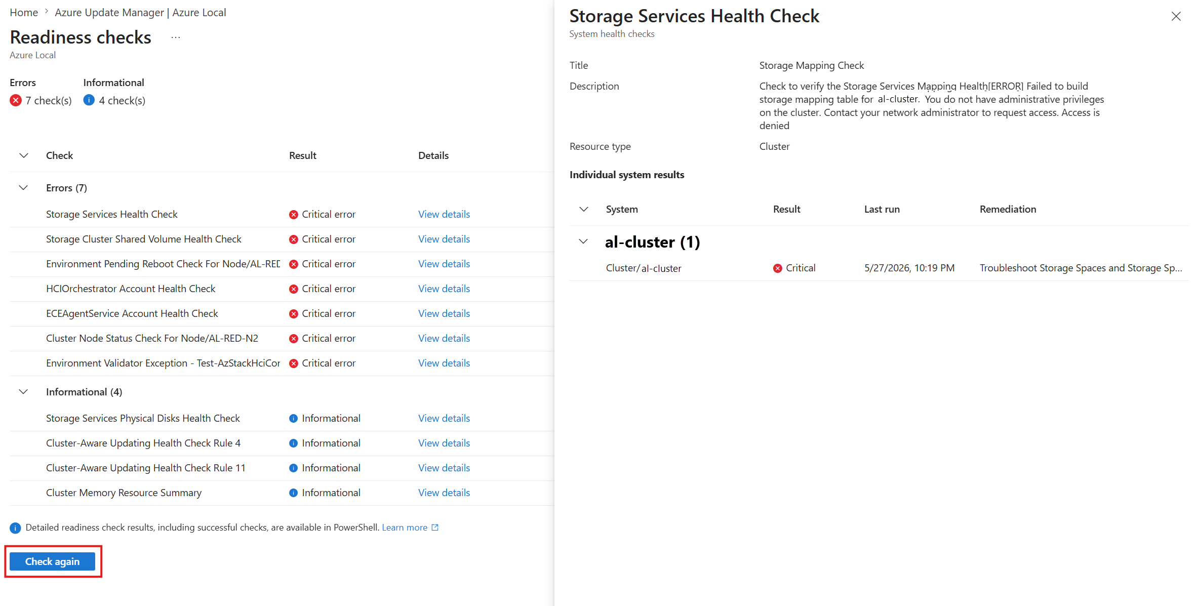Click informational icon for Cluster-Aware Updating Rule 11
Screen dimensions: 1199x606
294,468
